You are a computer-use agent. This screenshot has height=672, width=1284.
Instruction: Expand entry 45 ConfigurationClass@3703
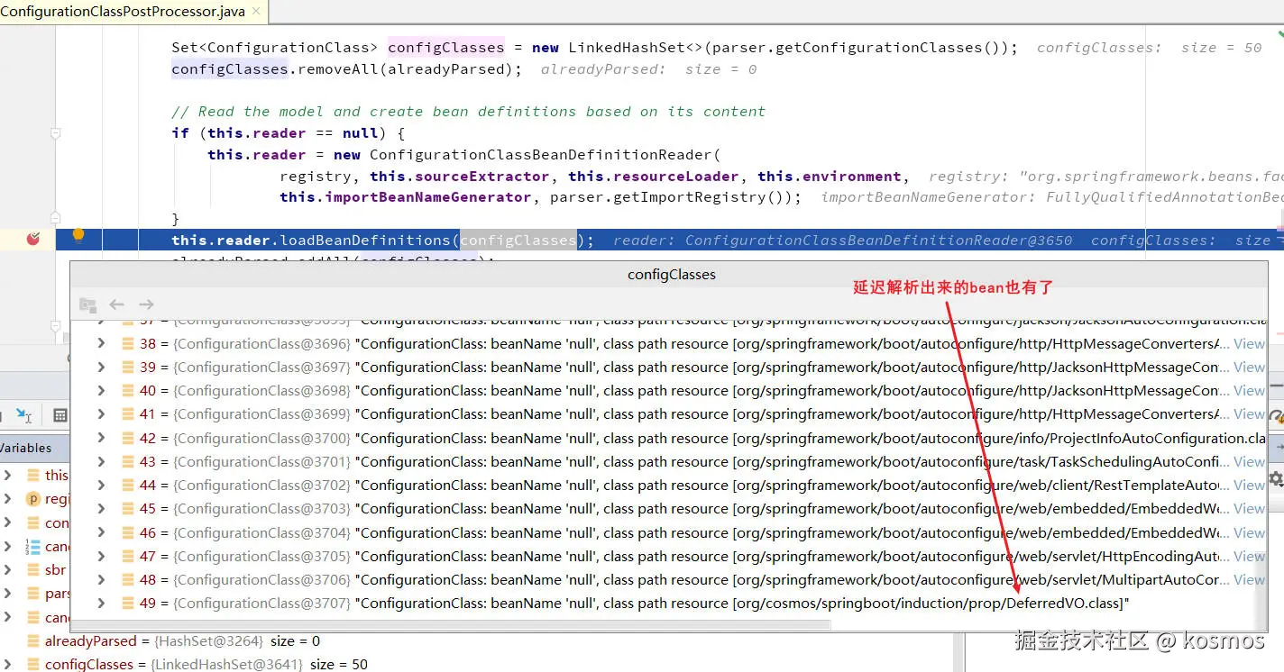[101, 508]
